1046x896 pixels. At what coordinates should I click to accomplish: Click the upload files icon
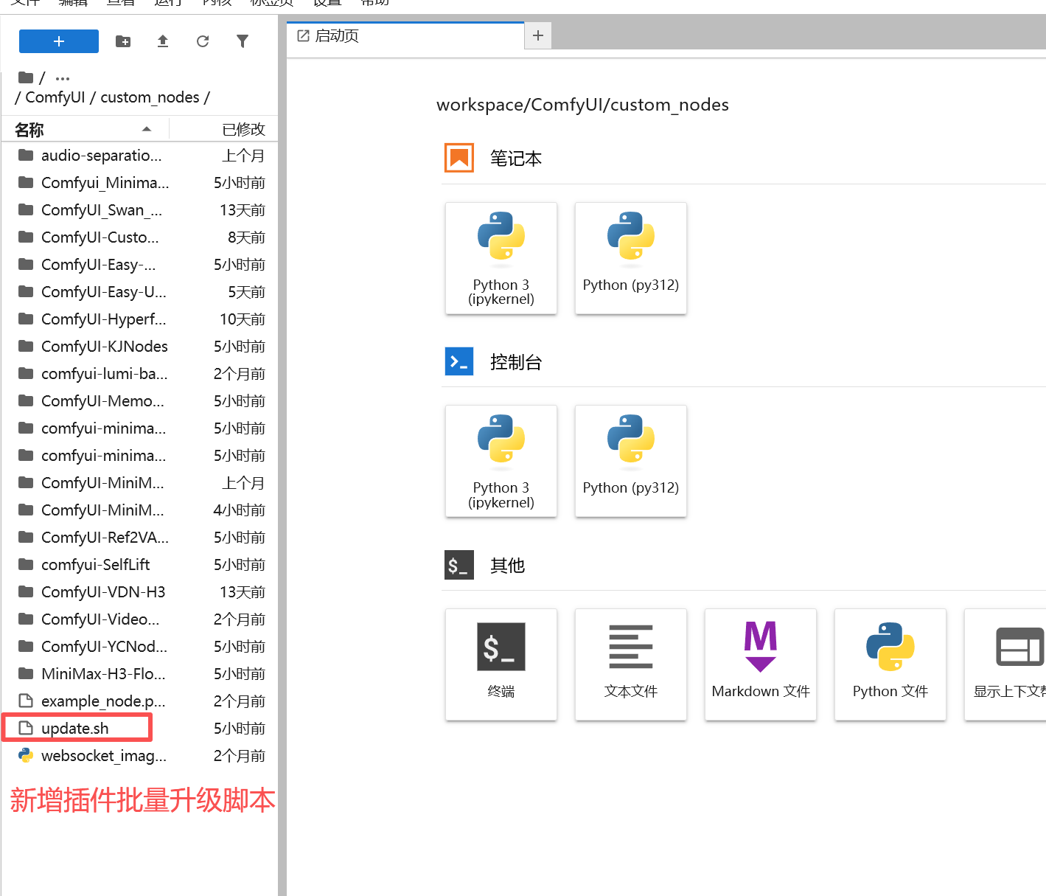point(163,41)
